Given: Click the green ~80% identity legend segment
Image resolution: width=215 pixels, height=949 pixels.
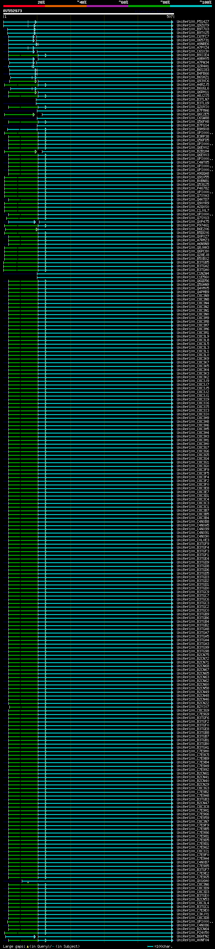Looking at the screenshot, I should [149, 6].
